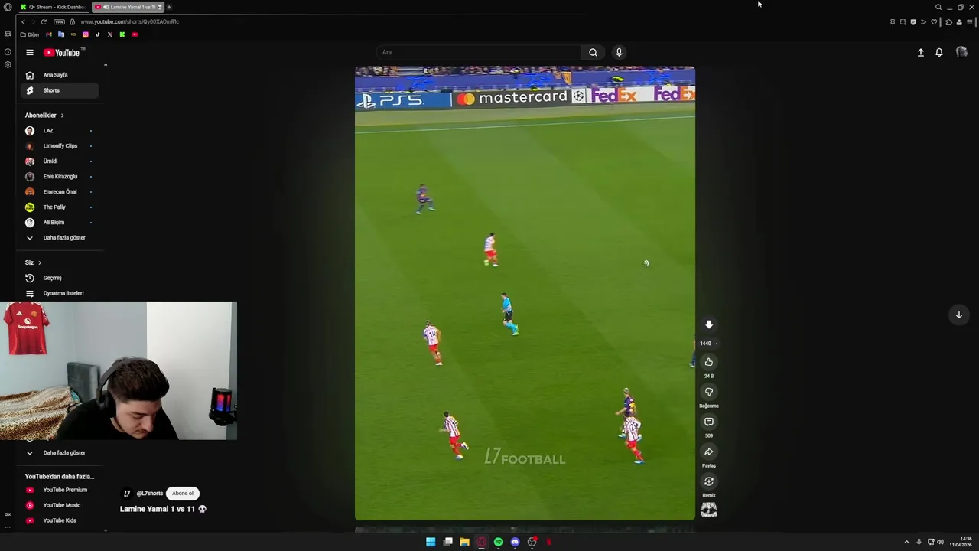Click the heart bookmark icon in toolbar
The height and width of the screenshot is (551, 979).
tap(934, 22)
